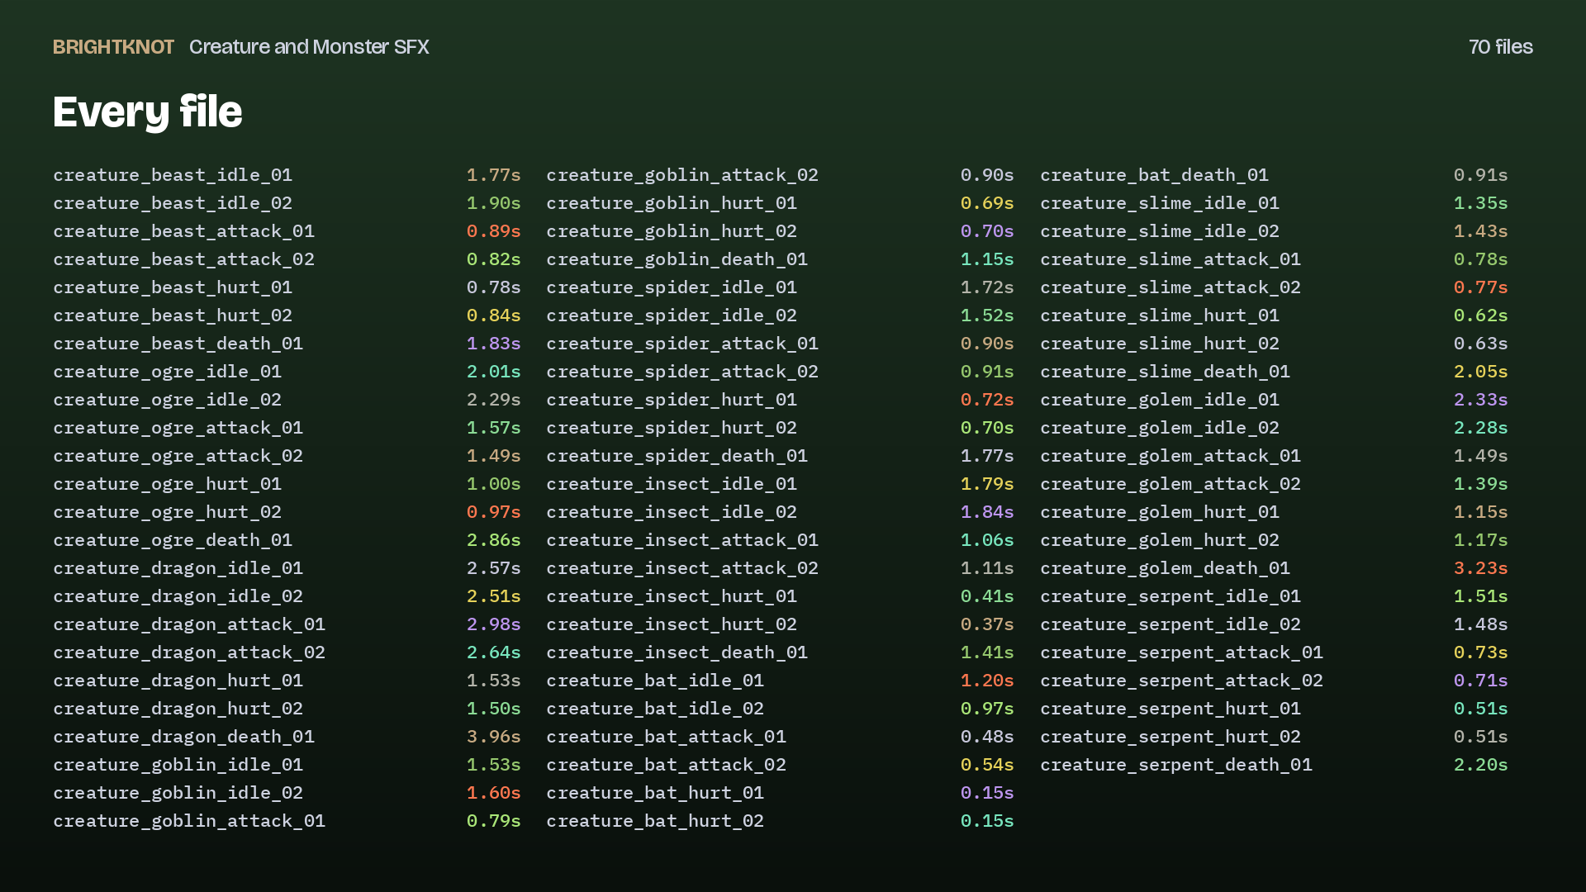Viewport: 1586px width, 892px height.
Task: Click the creature_beast_death_01 row name
Action: (178, 344)
